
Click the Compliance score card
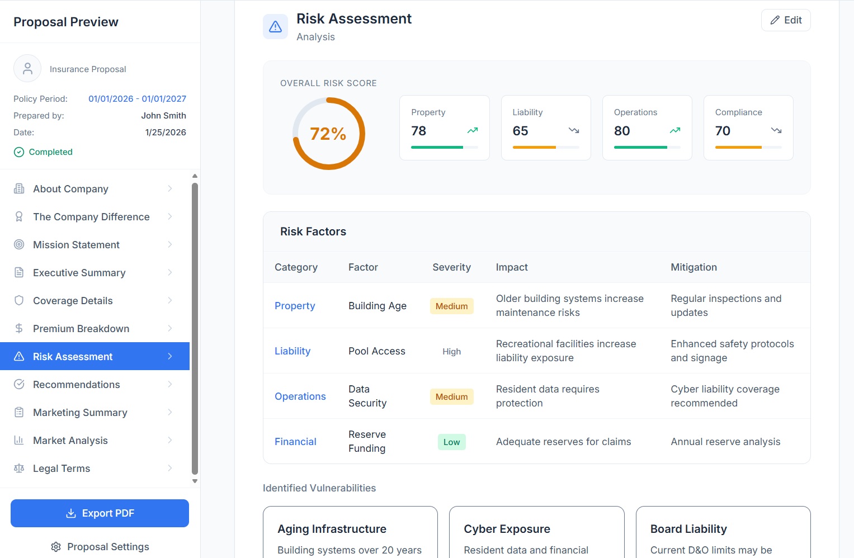click(x=748, y=127)
